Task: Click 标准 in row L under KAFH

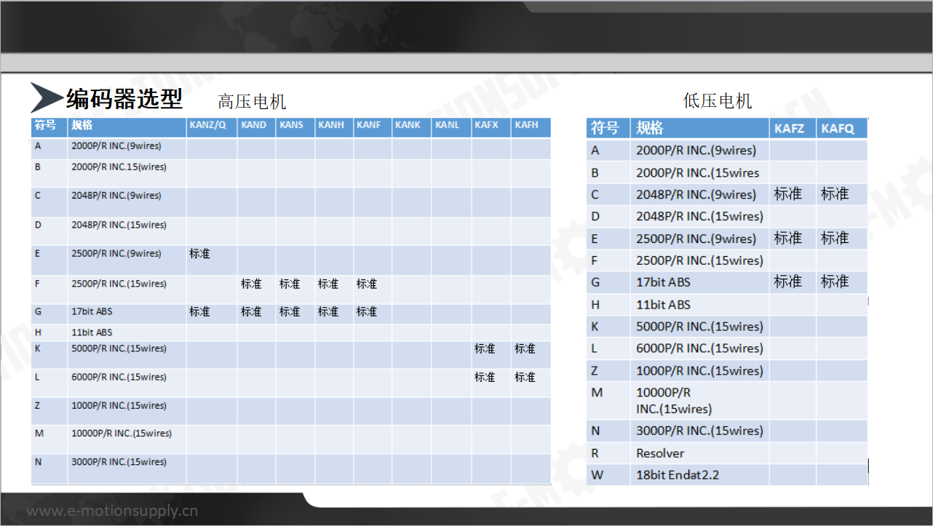Action: (525, 377)
